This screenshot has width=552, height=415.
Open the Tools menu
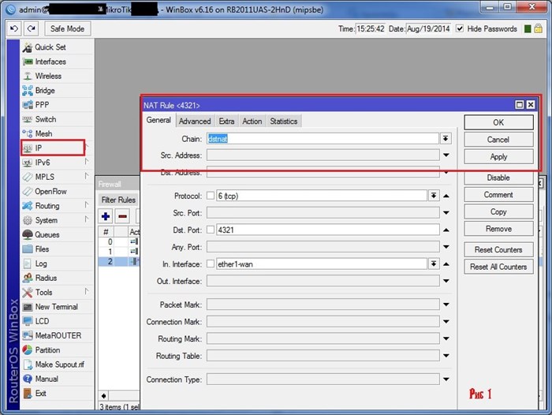43,293
